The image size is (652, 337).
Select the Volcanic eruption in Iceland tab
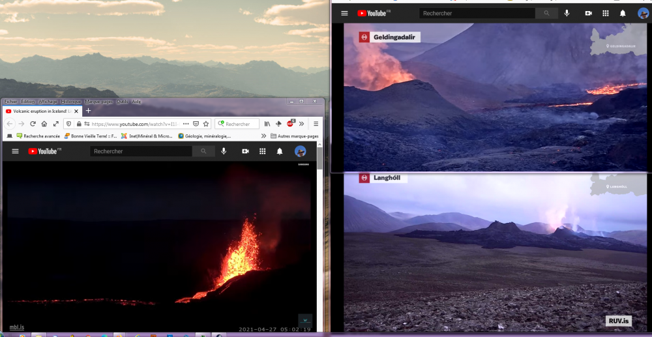[x=39, y=111]
